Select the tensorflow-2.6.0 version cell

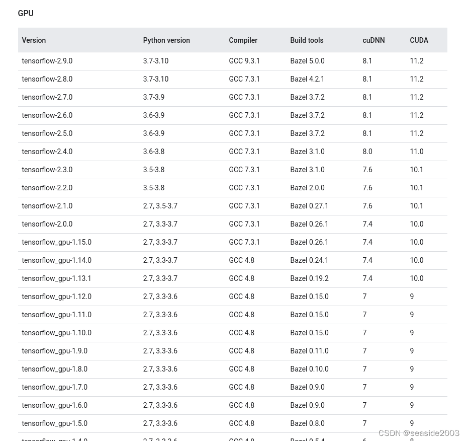tap(47, 115)
